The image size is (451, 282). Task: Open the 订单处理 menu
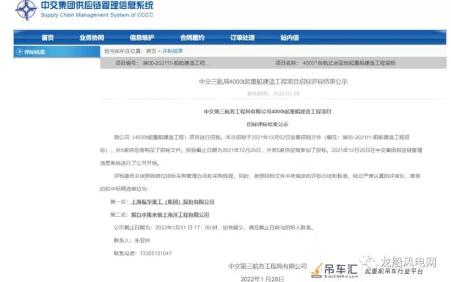pos(243,38)
